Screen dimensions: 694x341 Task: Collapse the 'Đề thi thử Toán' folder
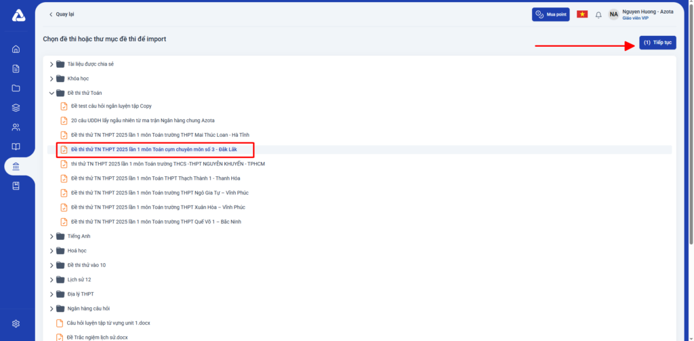[x=52, y=93]
